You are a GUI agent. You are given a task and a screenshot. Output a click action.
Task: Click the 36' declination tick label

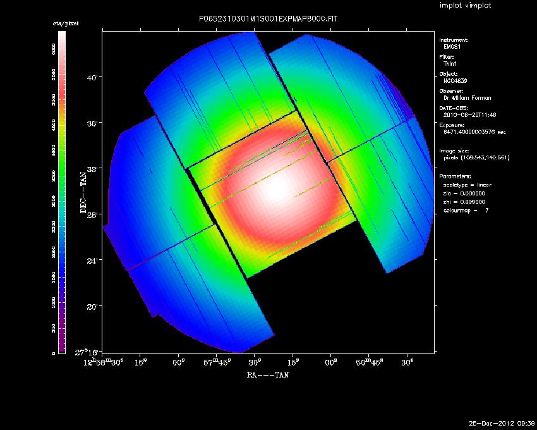92,123
